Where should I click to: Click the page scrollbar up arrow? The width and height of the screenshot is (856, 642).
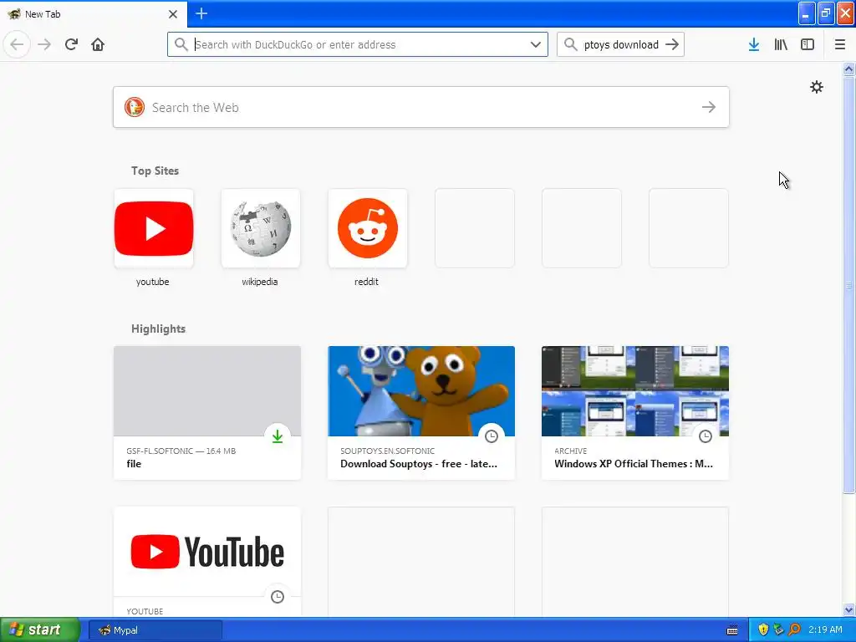848,69
